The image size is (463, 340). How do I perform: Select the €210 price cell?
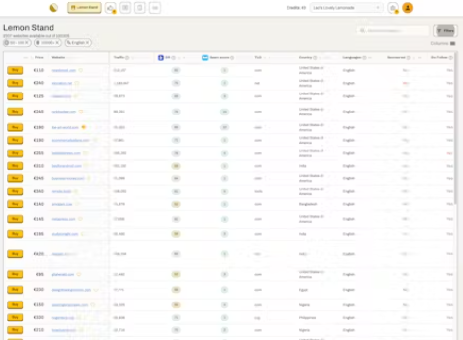[x=39, y=330]
